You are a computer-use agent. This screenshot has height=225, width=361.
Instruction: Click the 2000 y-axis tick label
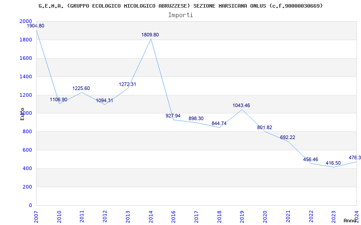point(26,21)
